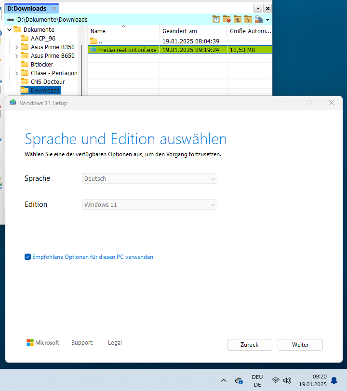The height and width of the screenshot is (391, 347).
Task: Select the parent '..' folder row
Action: point(179,41)
